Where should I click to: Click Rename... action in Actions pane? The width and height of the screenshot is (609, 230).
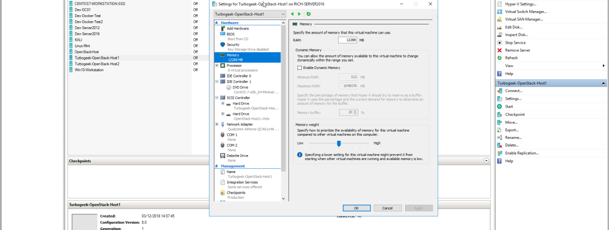(x=513, y=138)
